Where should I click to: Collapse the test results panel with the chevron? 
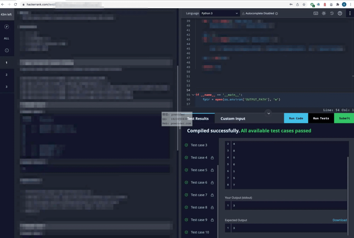269,113
